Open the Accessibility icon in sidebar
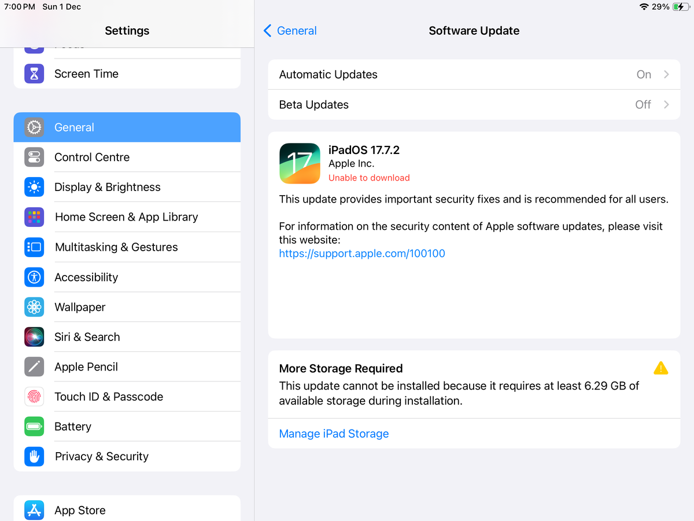This screenshot has height=521, width=694. click(34, 277)
